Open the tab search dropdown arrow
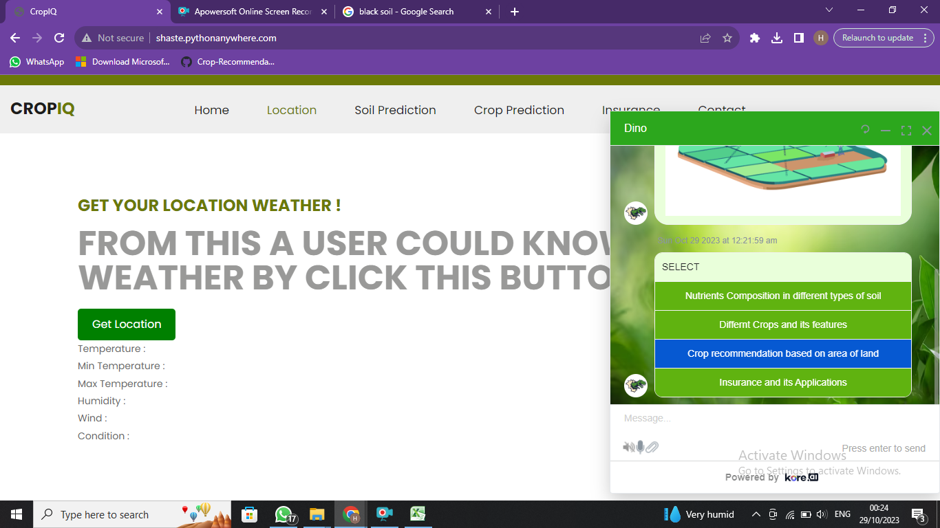This screenshot has width=940, height=528. coord(829,10)
